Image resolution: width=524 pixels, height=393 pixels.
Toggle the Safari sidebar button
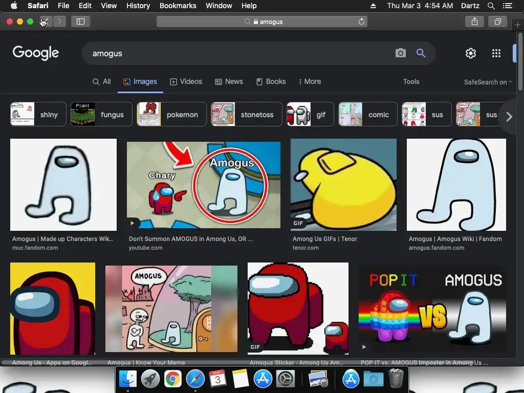(x=80, y=21)
